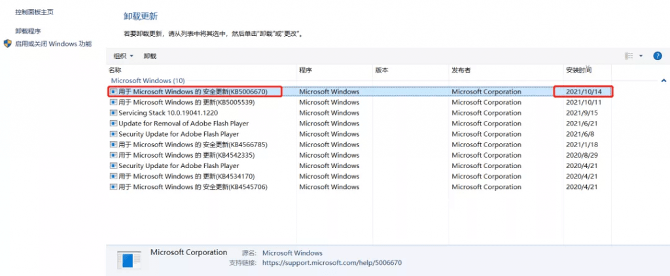
Task: Click the icon beside KB5005539 entry
Action: 113,102
